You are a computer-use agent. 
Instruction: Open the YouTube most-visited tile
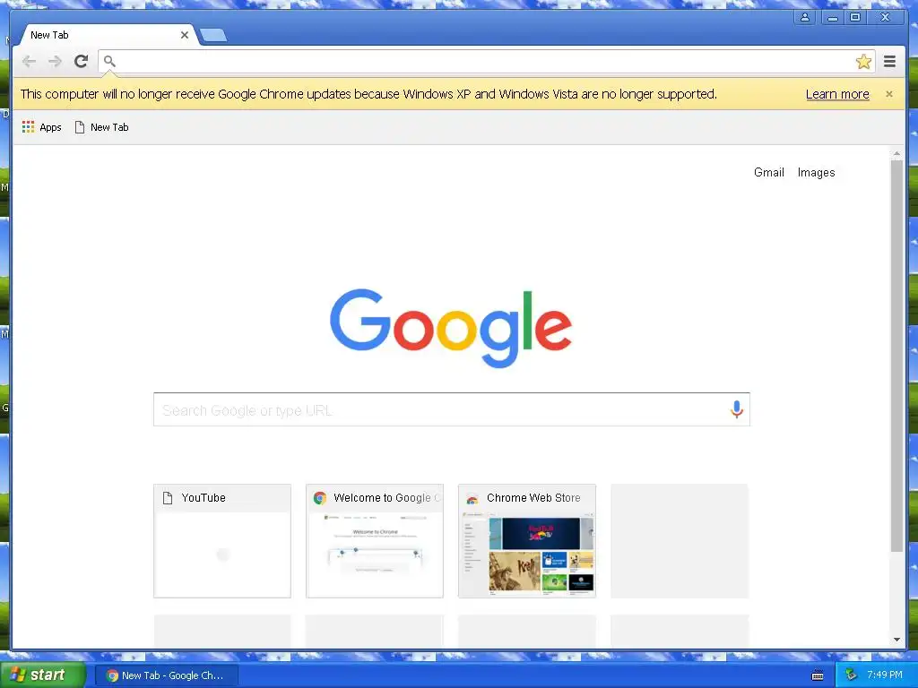tap(222, 540)
